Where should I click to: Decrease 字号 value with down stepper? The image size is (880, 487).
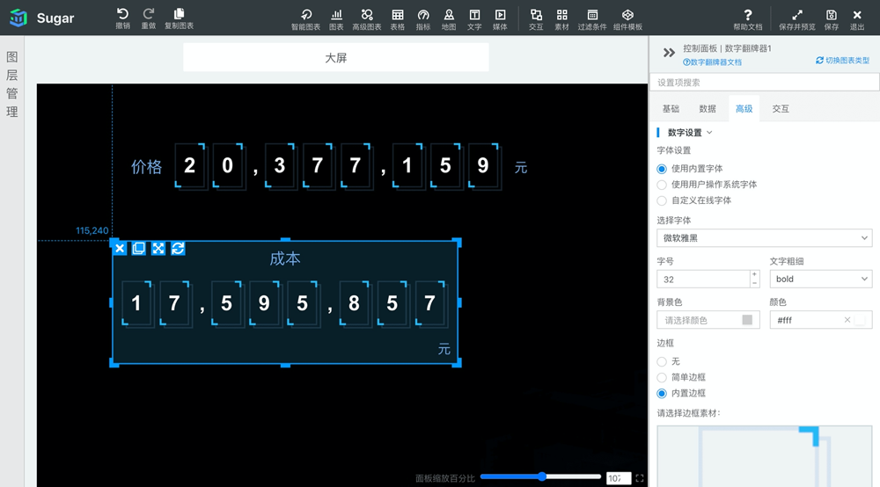pyautogui.click(x=754, y=284)
